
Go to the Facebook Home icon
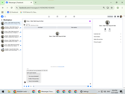pyautogui.click(x=49, y=17)
